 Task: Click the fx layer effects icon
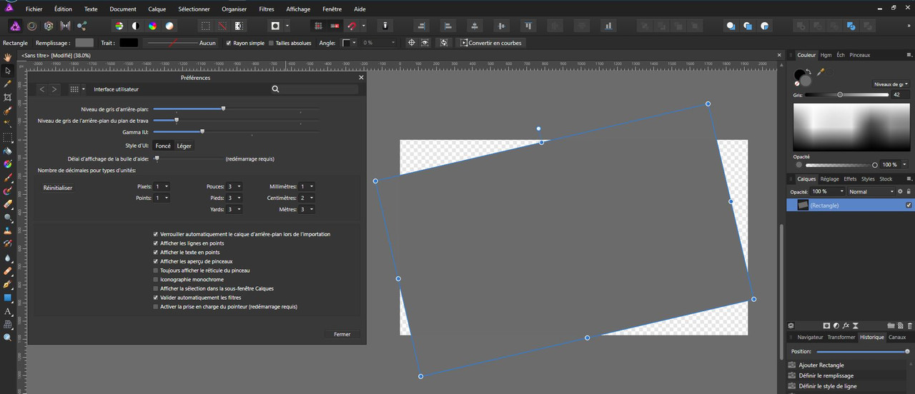(x=846, y=326)
